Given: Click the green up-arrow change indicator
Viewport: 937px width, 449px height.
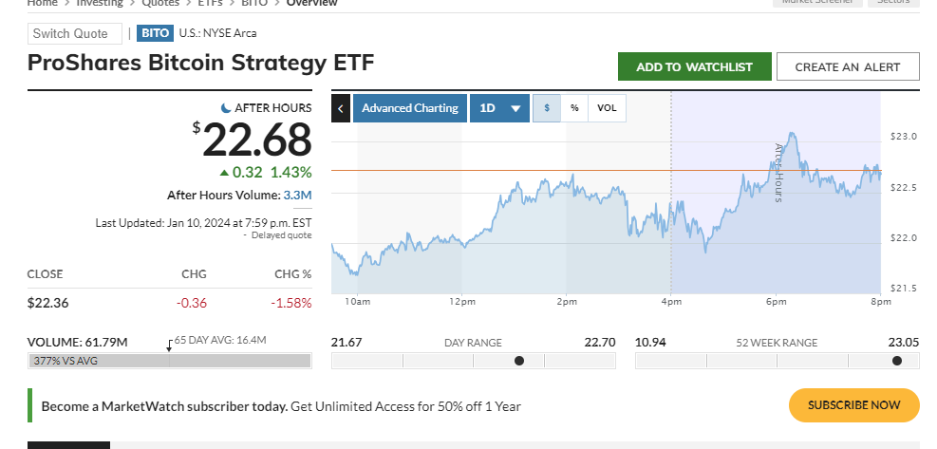Looking at the screenshot, I should [x=224, y=173].
